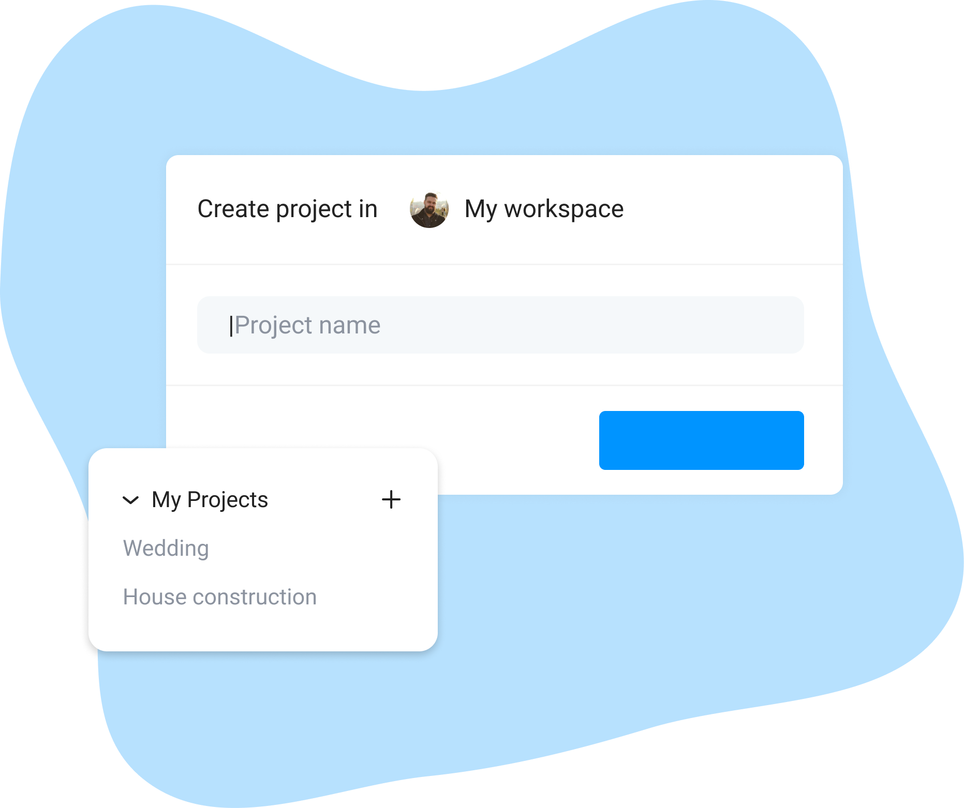
Task: Place the cursor in the Project name placeholder
Action: pos(307,325)
